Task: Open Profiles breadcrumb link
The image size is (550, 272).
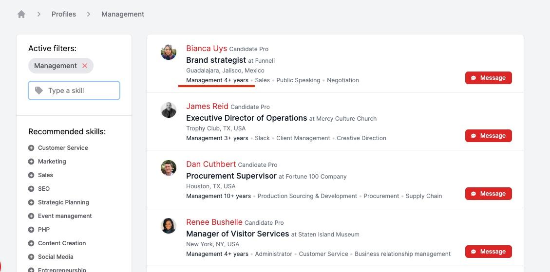Action: (x=64, y=14)
